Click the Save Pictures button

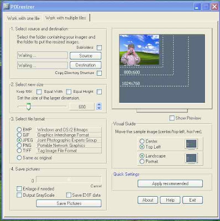click(69, 203)
